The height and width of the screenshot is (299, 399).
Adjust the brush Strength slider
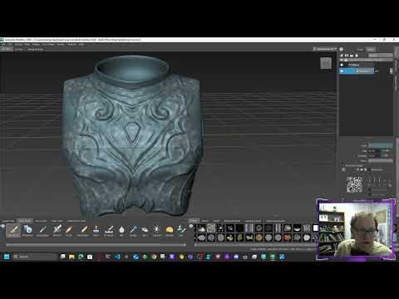point(381,156)
